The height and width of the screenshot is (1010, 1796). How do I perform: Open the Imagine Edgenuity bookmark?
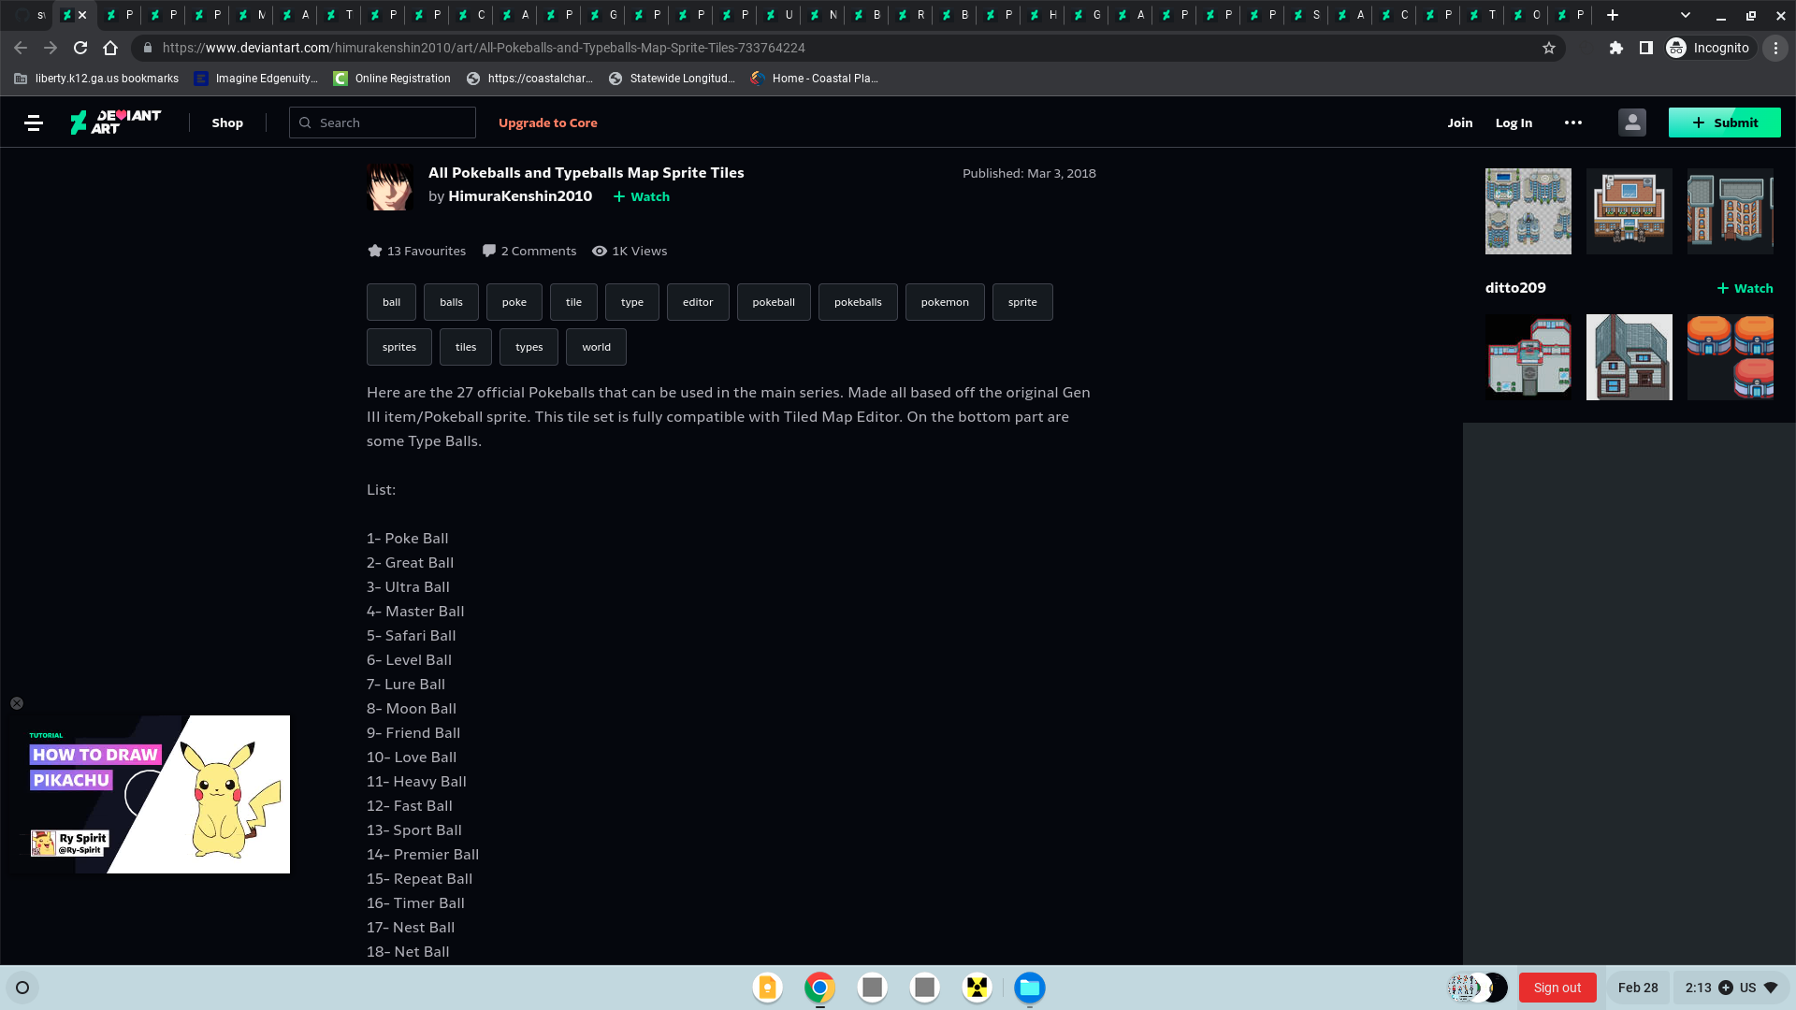(255, 79)
